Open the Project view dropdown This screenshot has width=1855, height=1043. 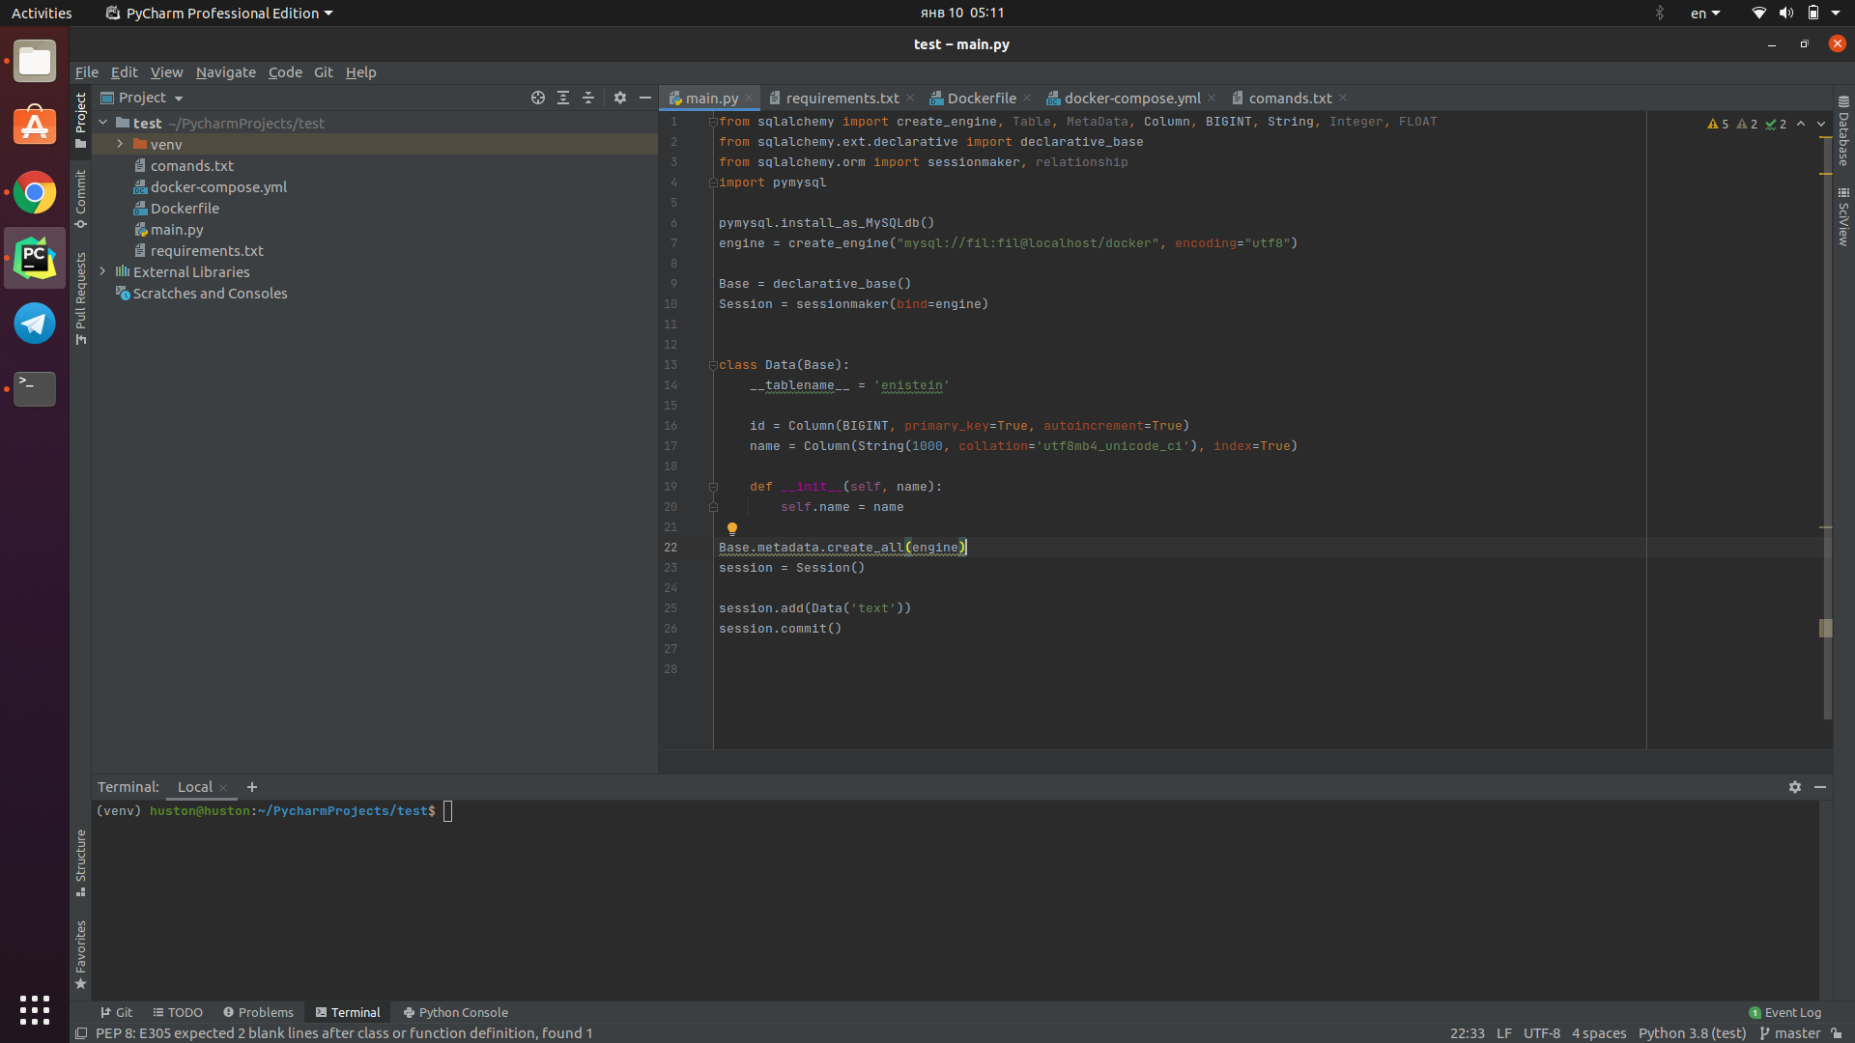pyautogui.click(x=143, y=98)
